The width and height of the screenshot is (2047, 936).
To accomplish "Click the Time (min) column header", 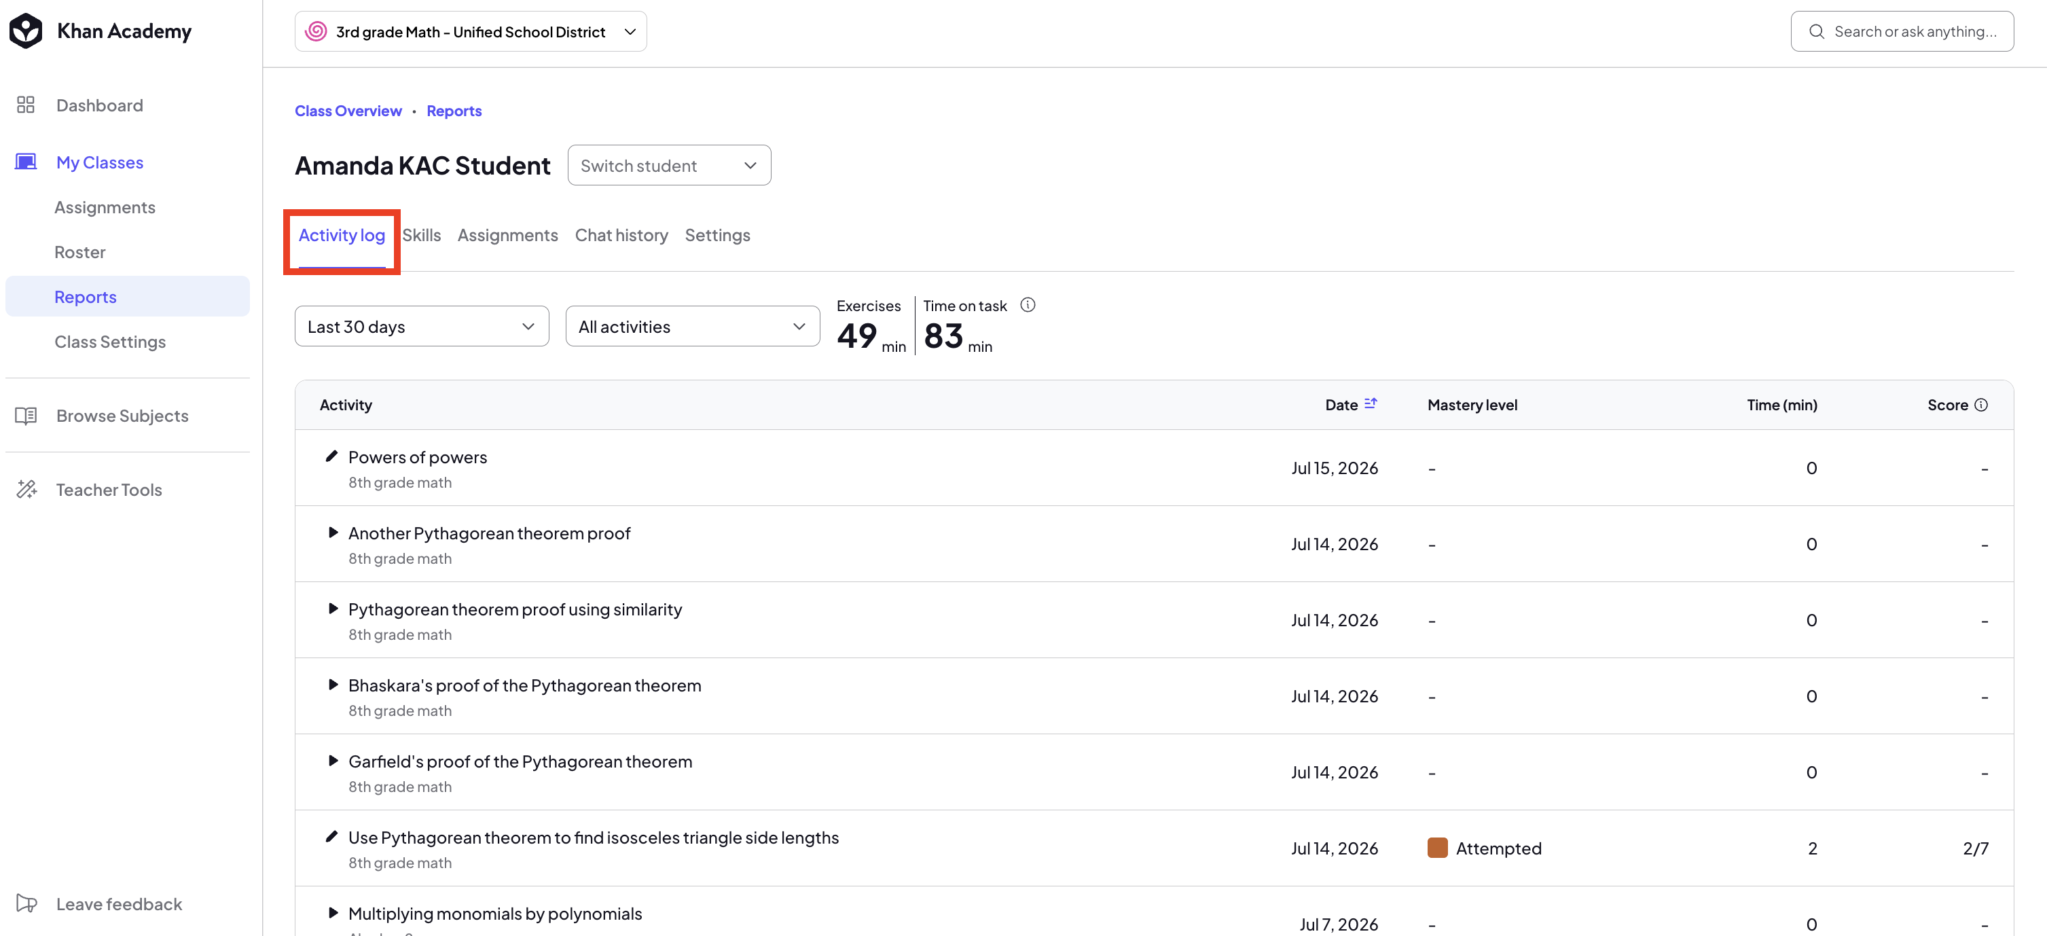I will 1781,404.
